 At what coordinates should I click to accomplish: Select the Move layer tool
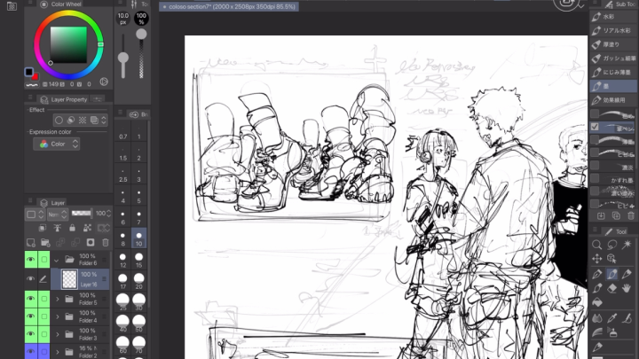click(598, 259)
